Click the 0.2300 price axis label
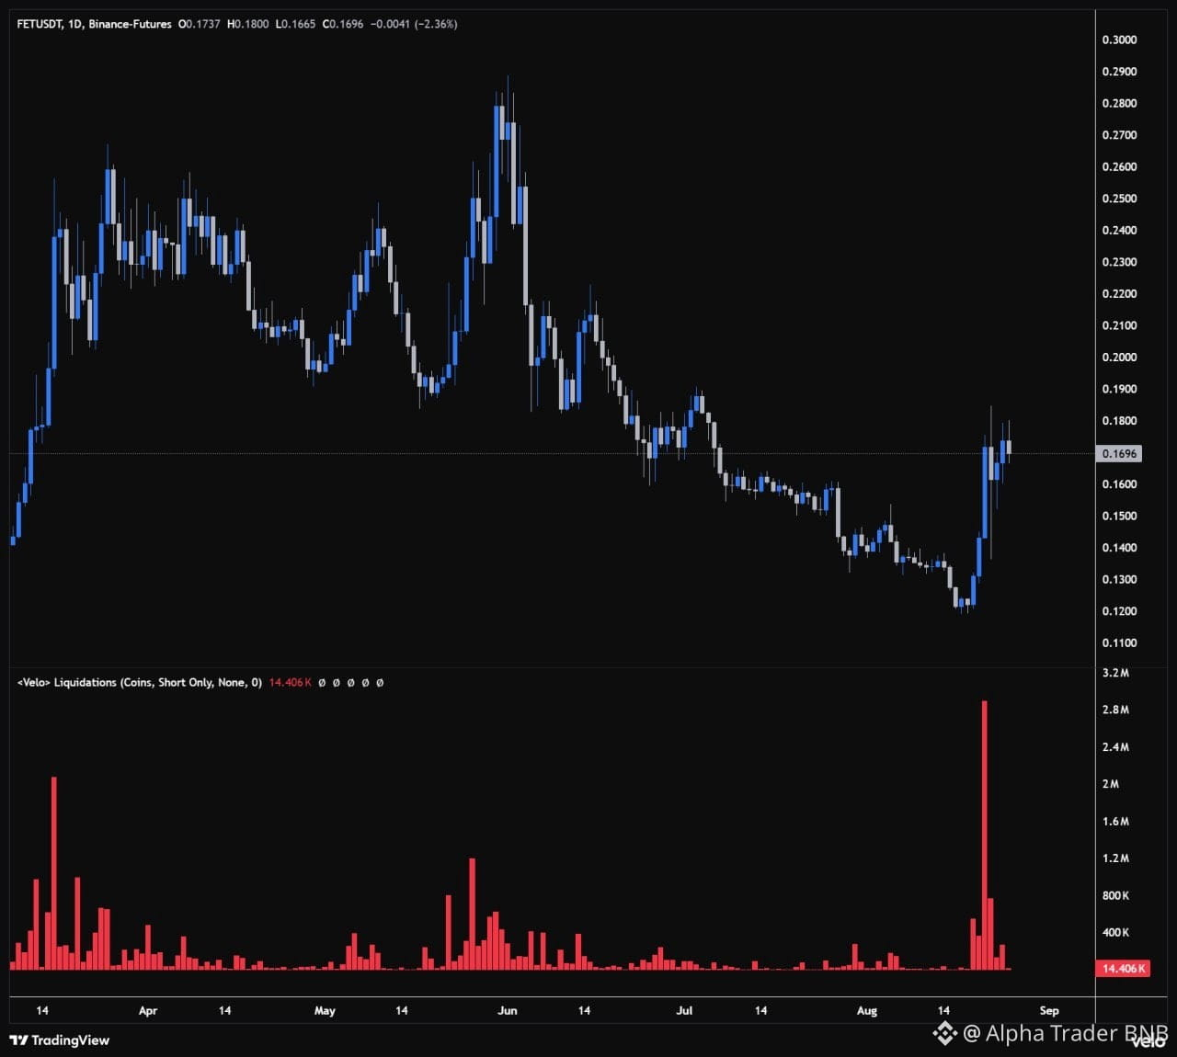1177x1057 pixels. click(1119, 262)
